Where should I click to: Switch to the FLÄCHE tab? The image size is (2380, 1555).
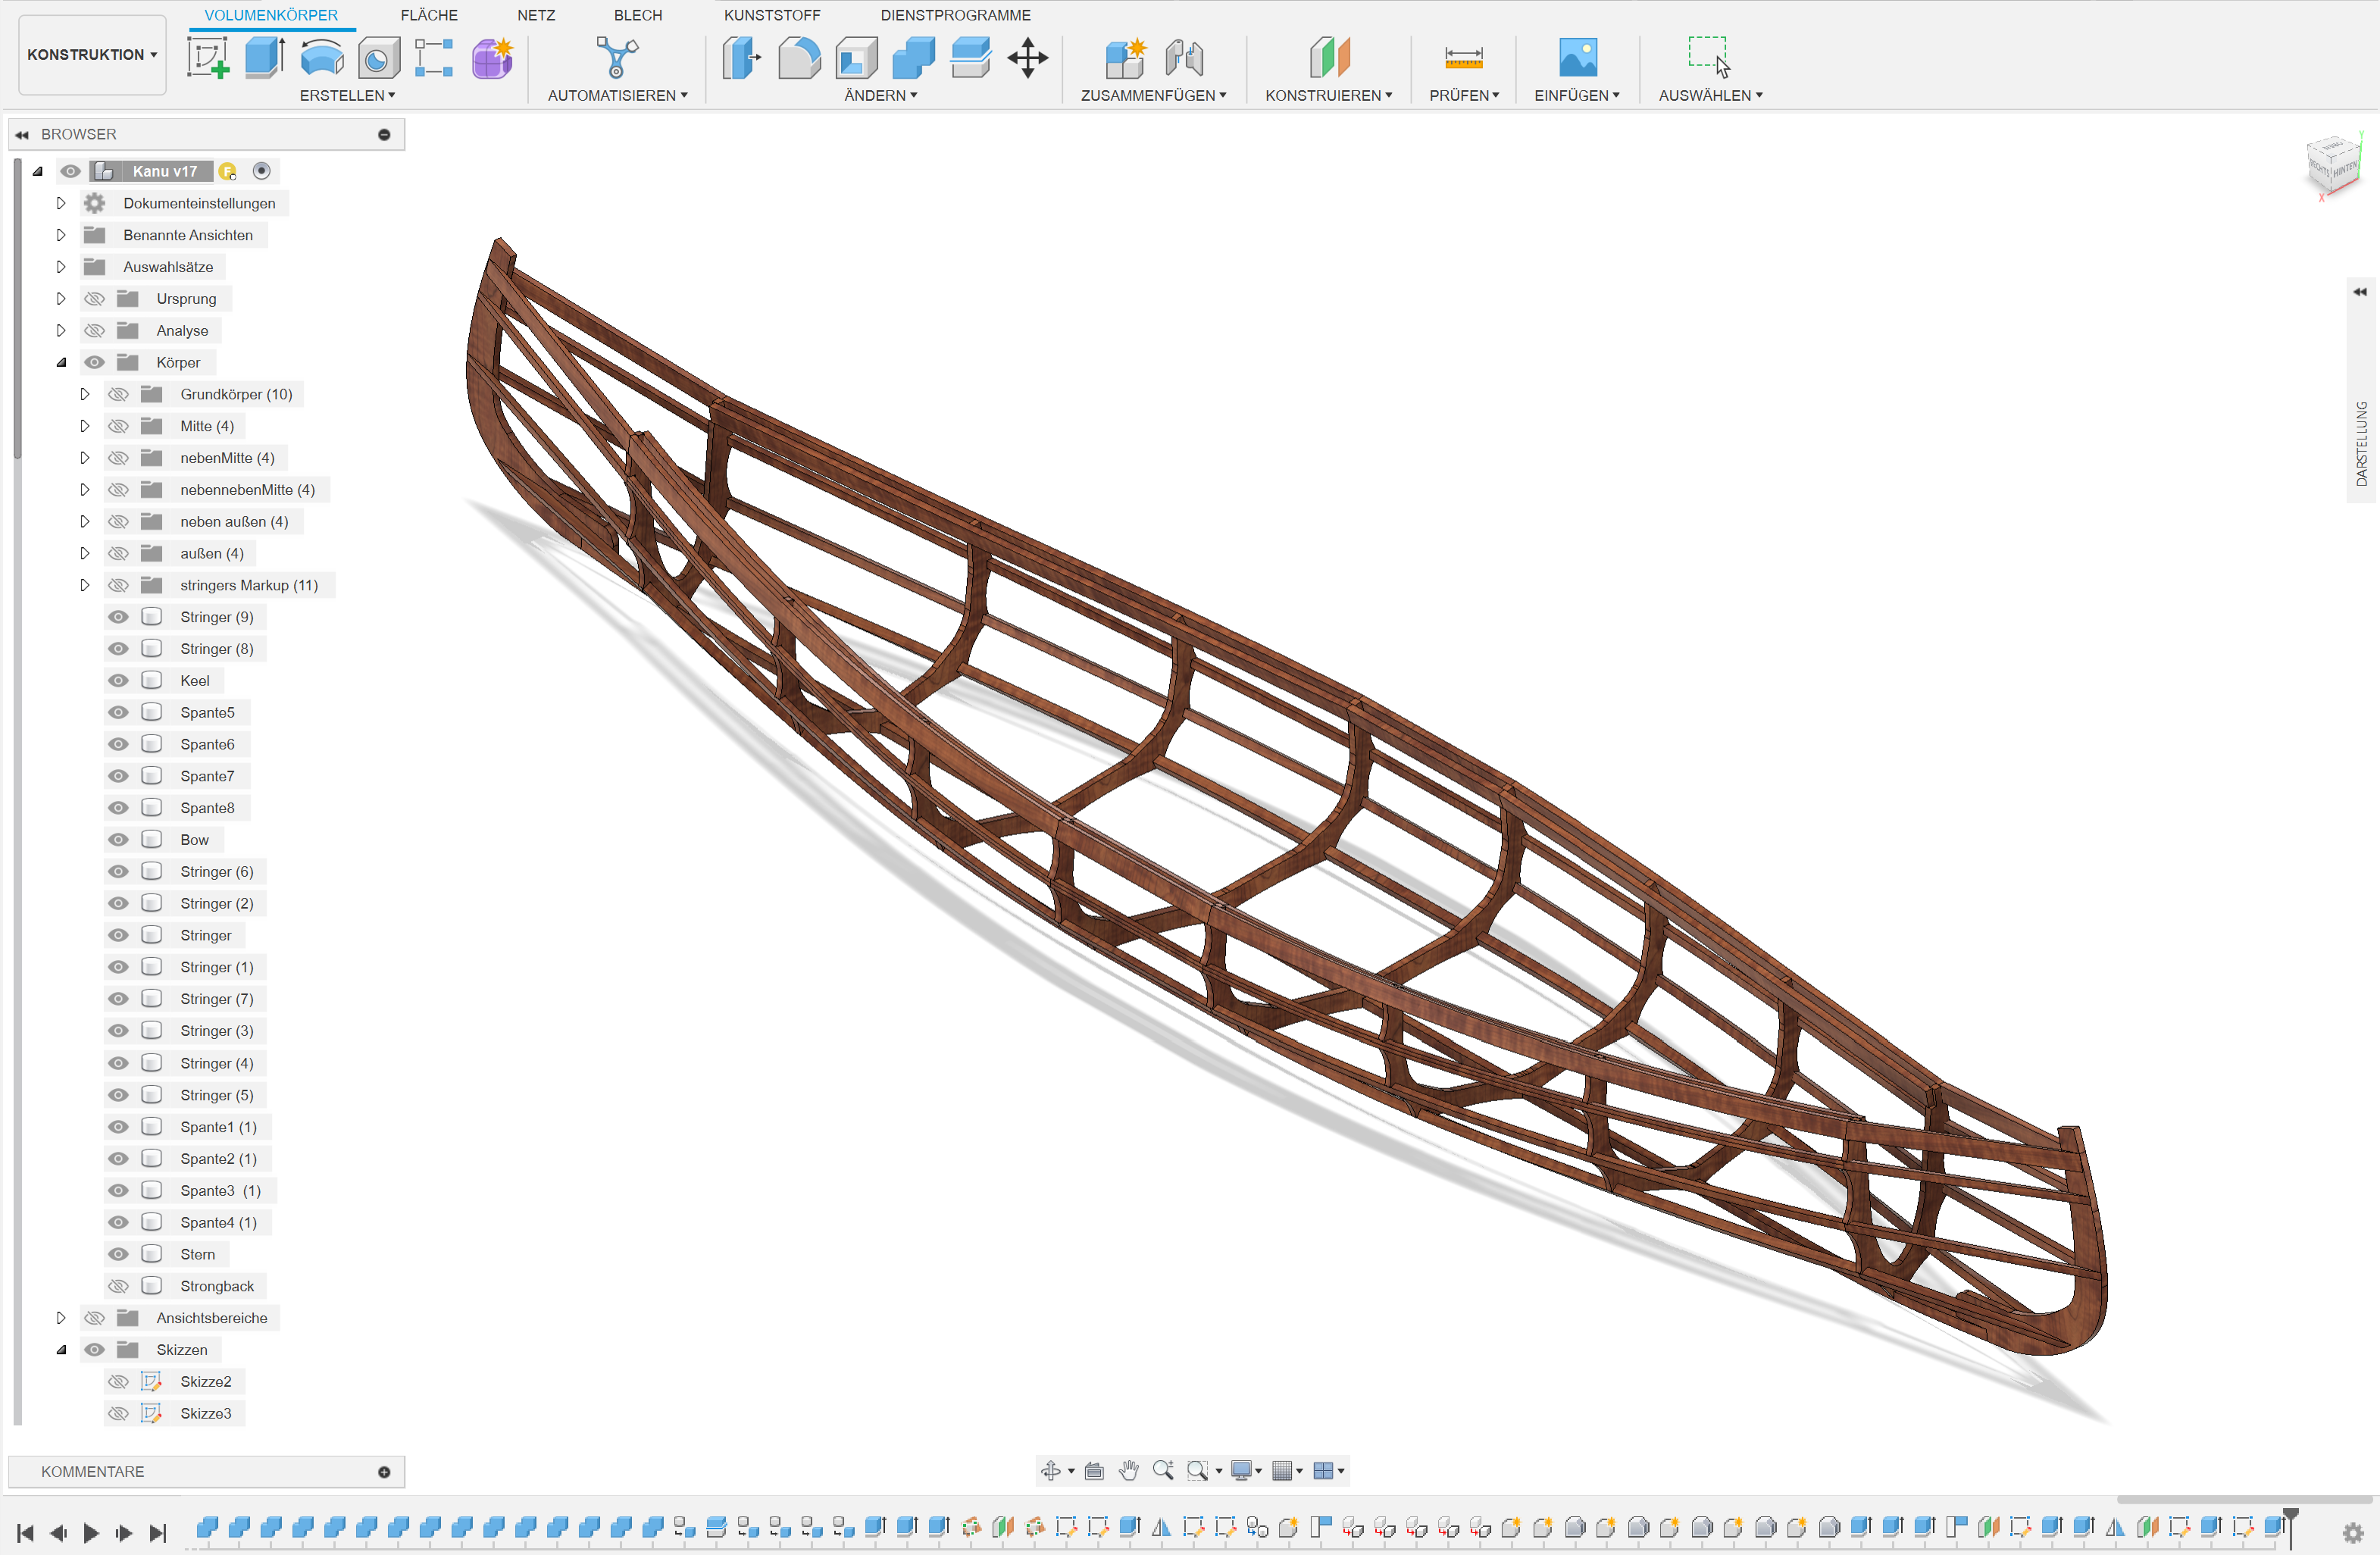tap(428, 15)
